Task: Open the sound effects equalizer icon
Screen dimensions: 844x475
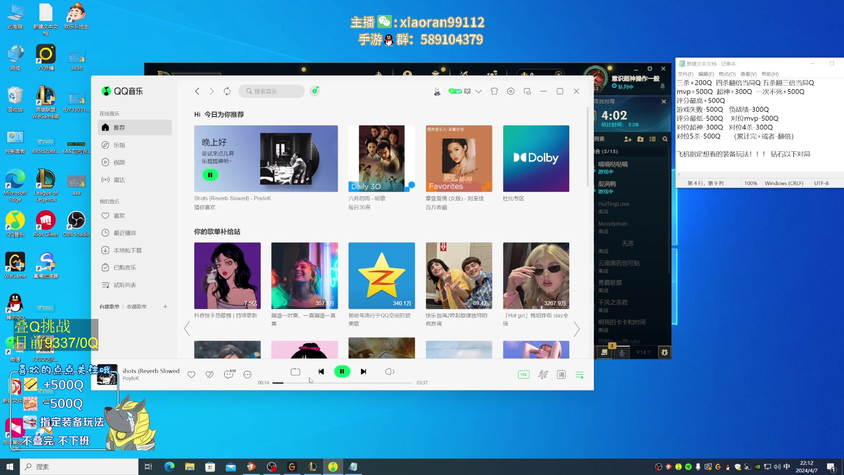Action: click(x=543, y=375)
